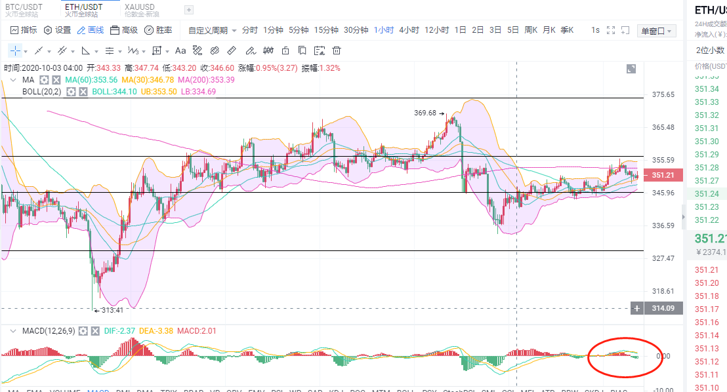
Task: Toggle fullscreen chart view
Action: coord(612,30)
